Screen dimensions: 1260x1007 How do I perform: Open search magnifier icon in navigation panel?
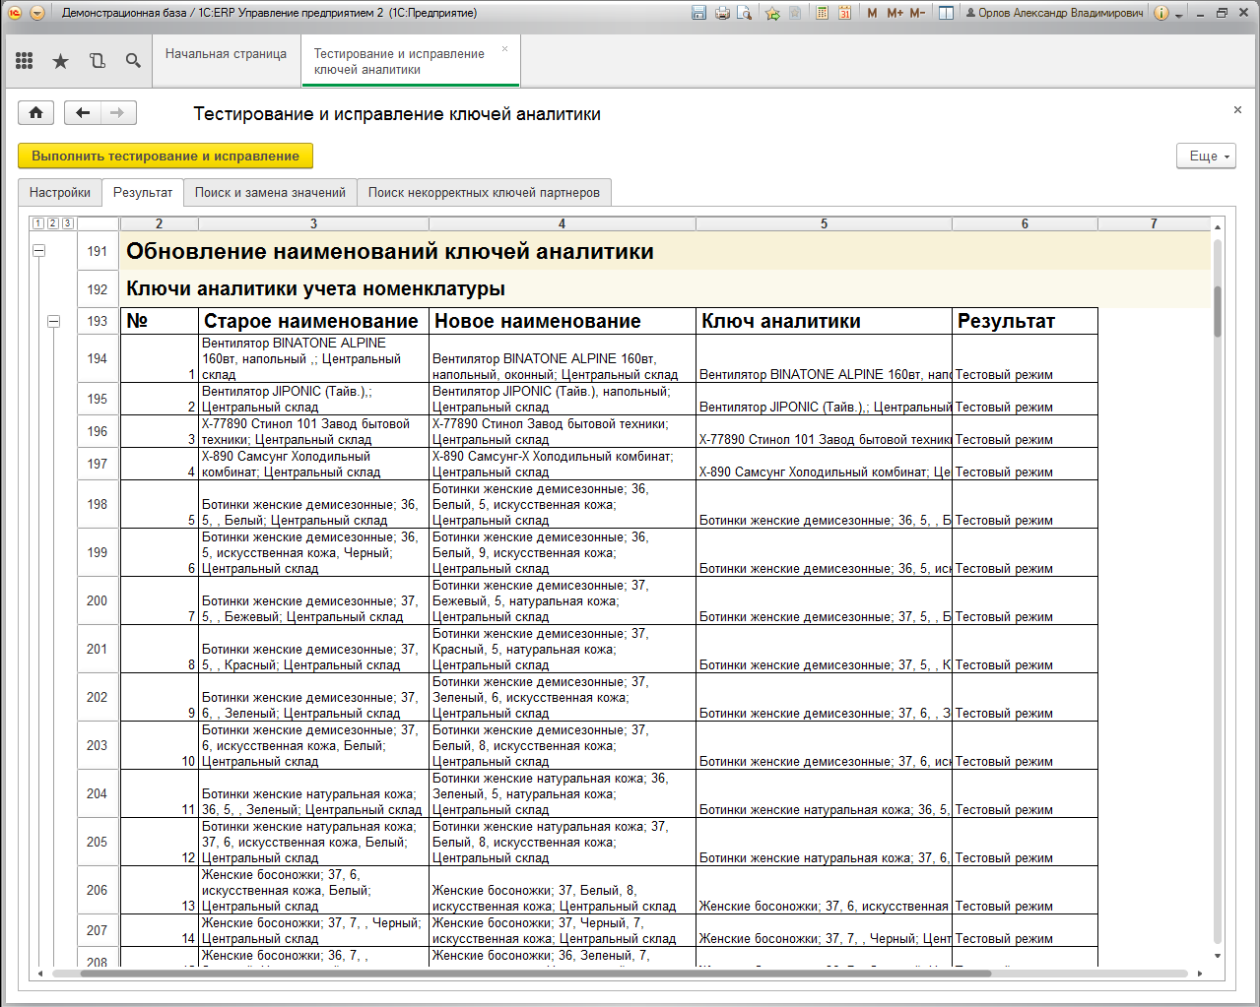coord(133,61)
